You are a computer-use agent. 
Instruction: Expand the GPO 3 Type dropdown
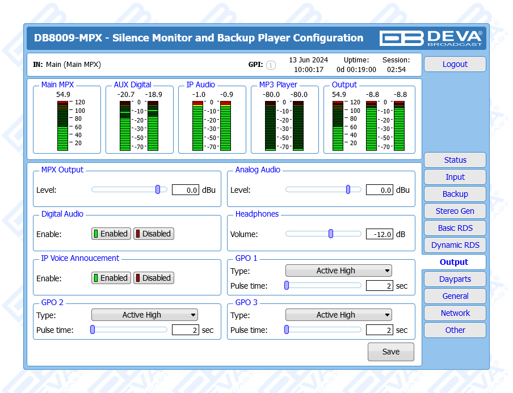point(338,315)
